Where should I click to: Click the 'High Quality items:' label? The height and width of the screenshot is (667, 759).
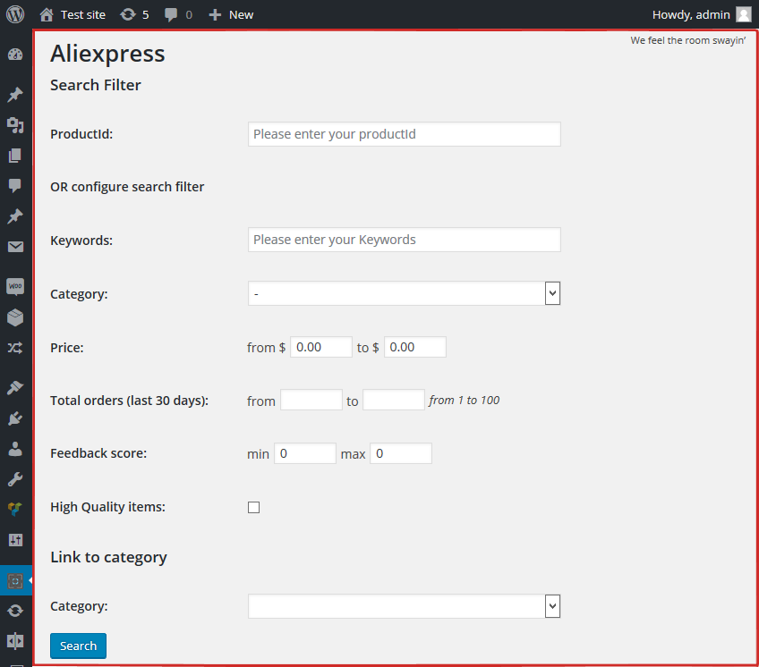click(108, 507)
